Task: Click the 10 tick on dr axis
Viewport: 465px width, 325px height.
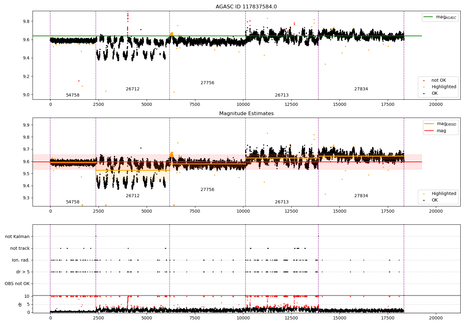Action: pos(27,297)
